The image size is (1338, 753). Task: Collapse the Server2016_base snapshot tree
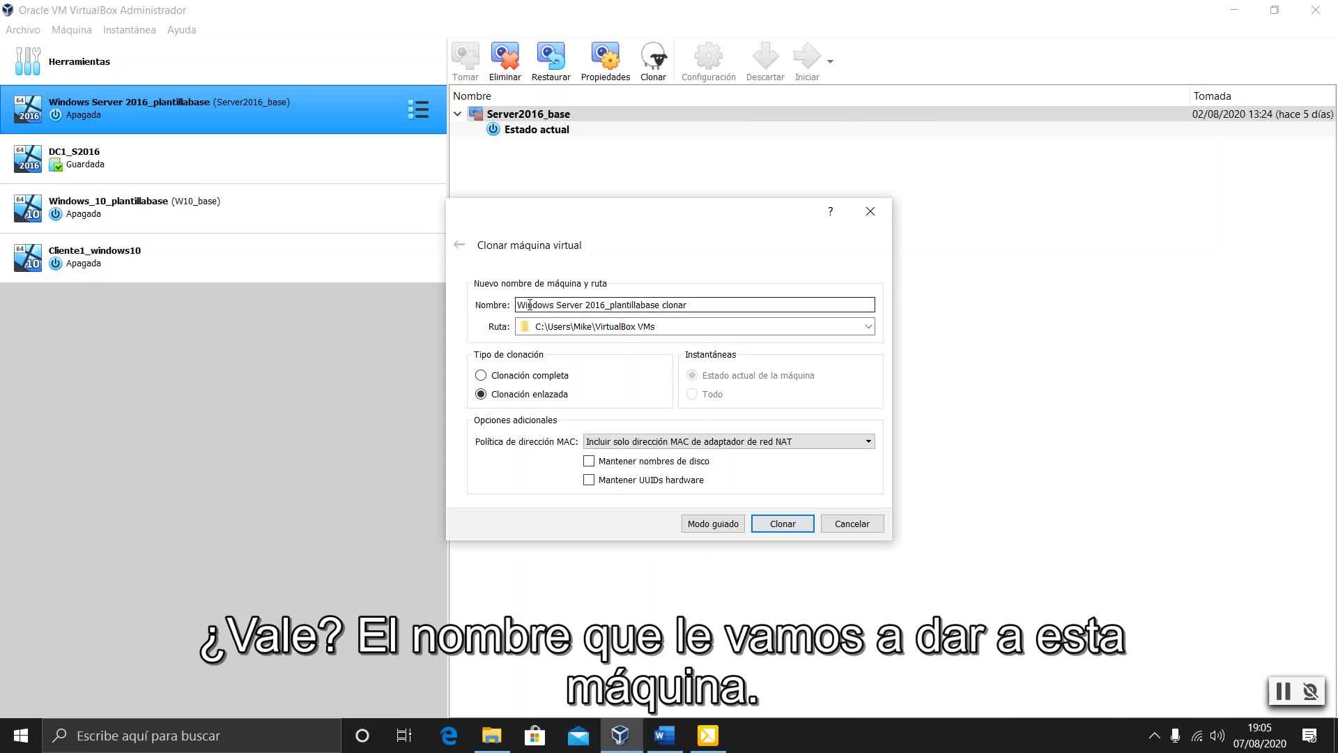(457, 114)
